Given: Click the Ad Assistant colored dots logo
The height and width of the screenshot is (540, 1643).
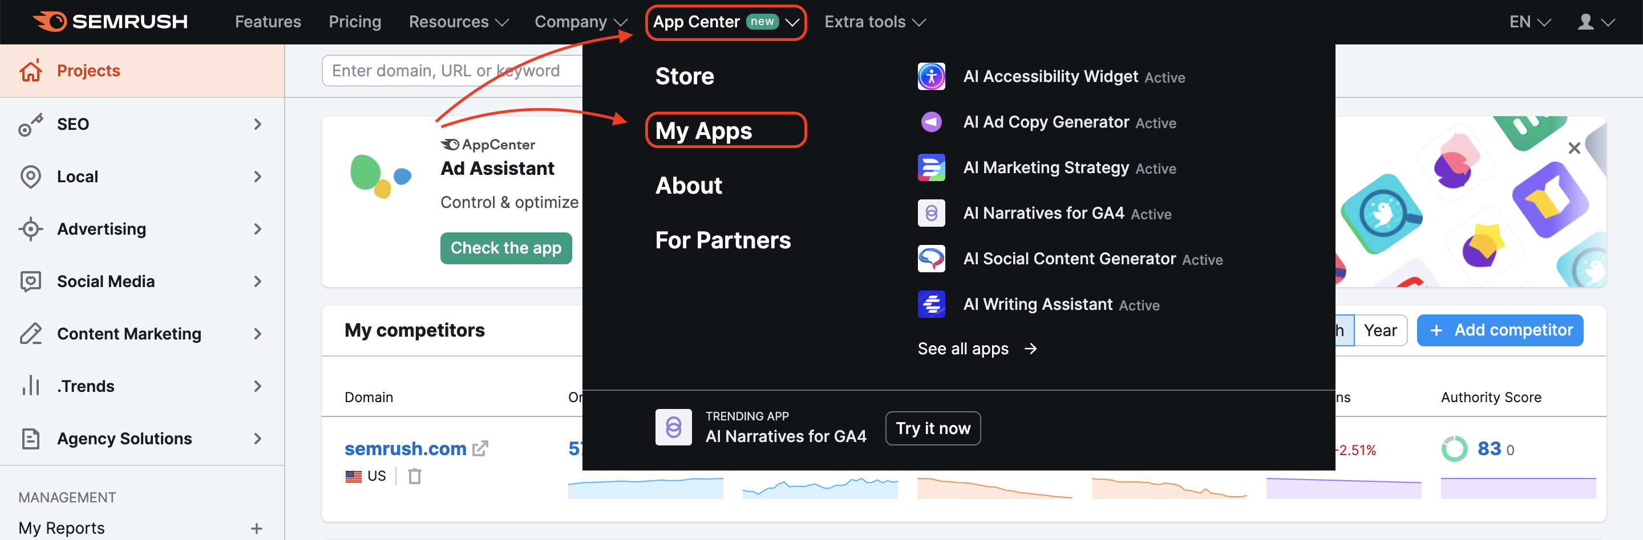Looking at the screenshot, I should (381, 176).
